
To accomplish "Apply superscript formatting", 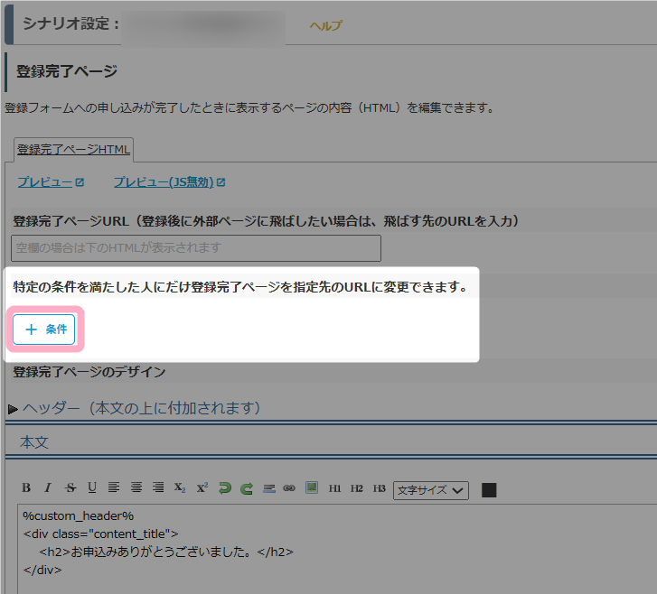I will (202, 488).
